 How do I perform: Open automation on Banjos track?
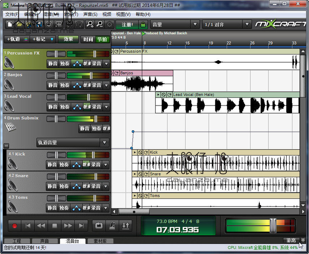coord(77,85)
